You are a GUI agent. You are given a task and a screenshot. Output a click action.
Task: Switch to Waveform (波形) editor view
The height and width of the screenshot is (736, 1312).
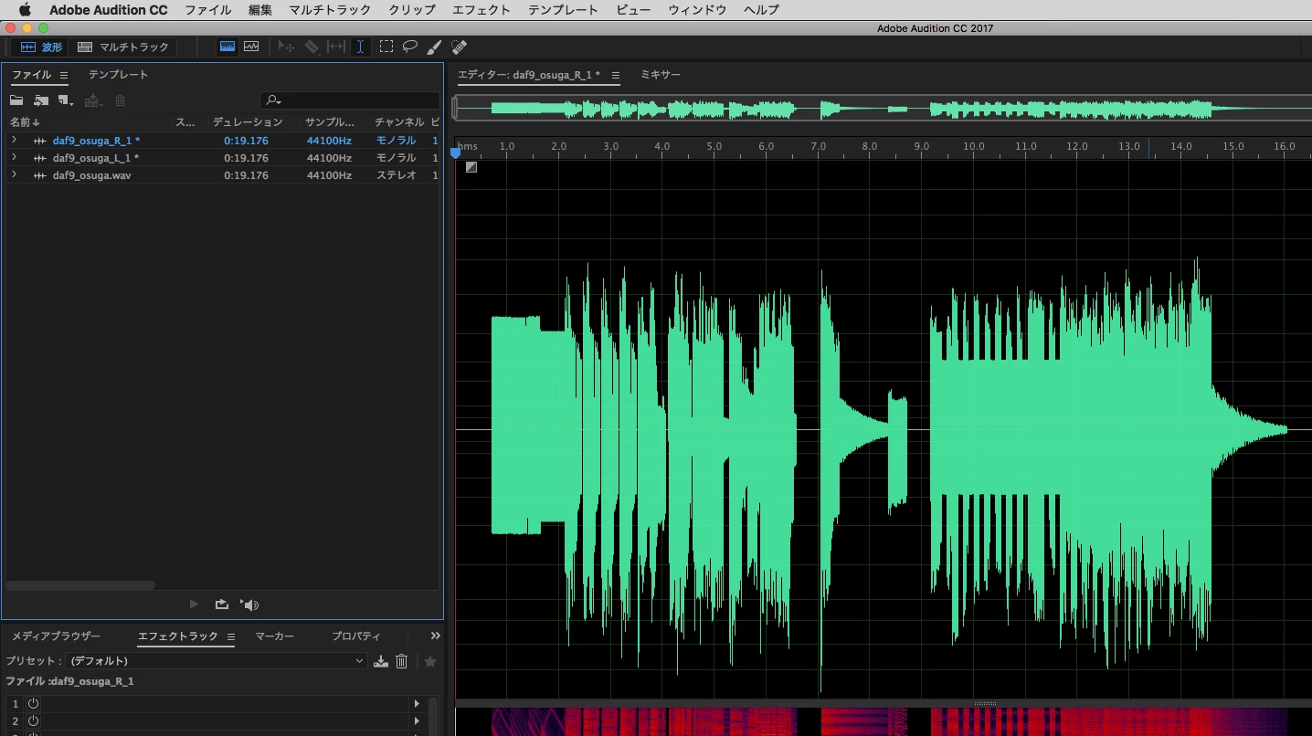41,47
